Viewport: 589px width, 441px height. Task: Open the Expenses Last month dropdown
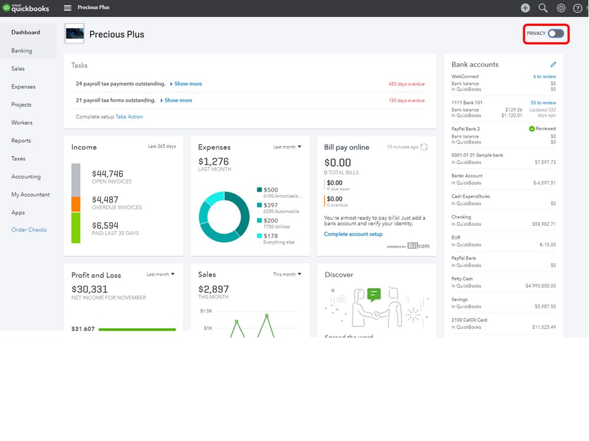point(287,147)
